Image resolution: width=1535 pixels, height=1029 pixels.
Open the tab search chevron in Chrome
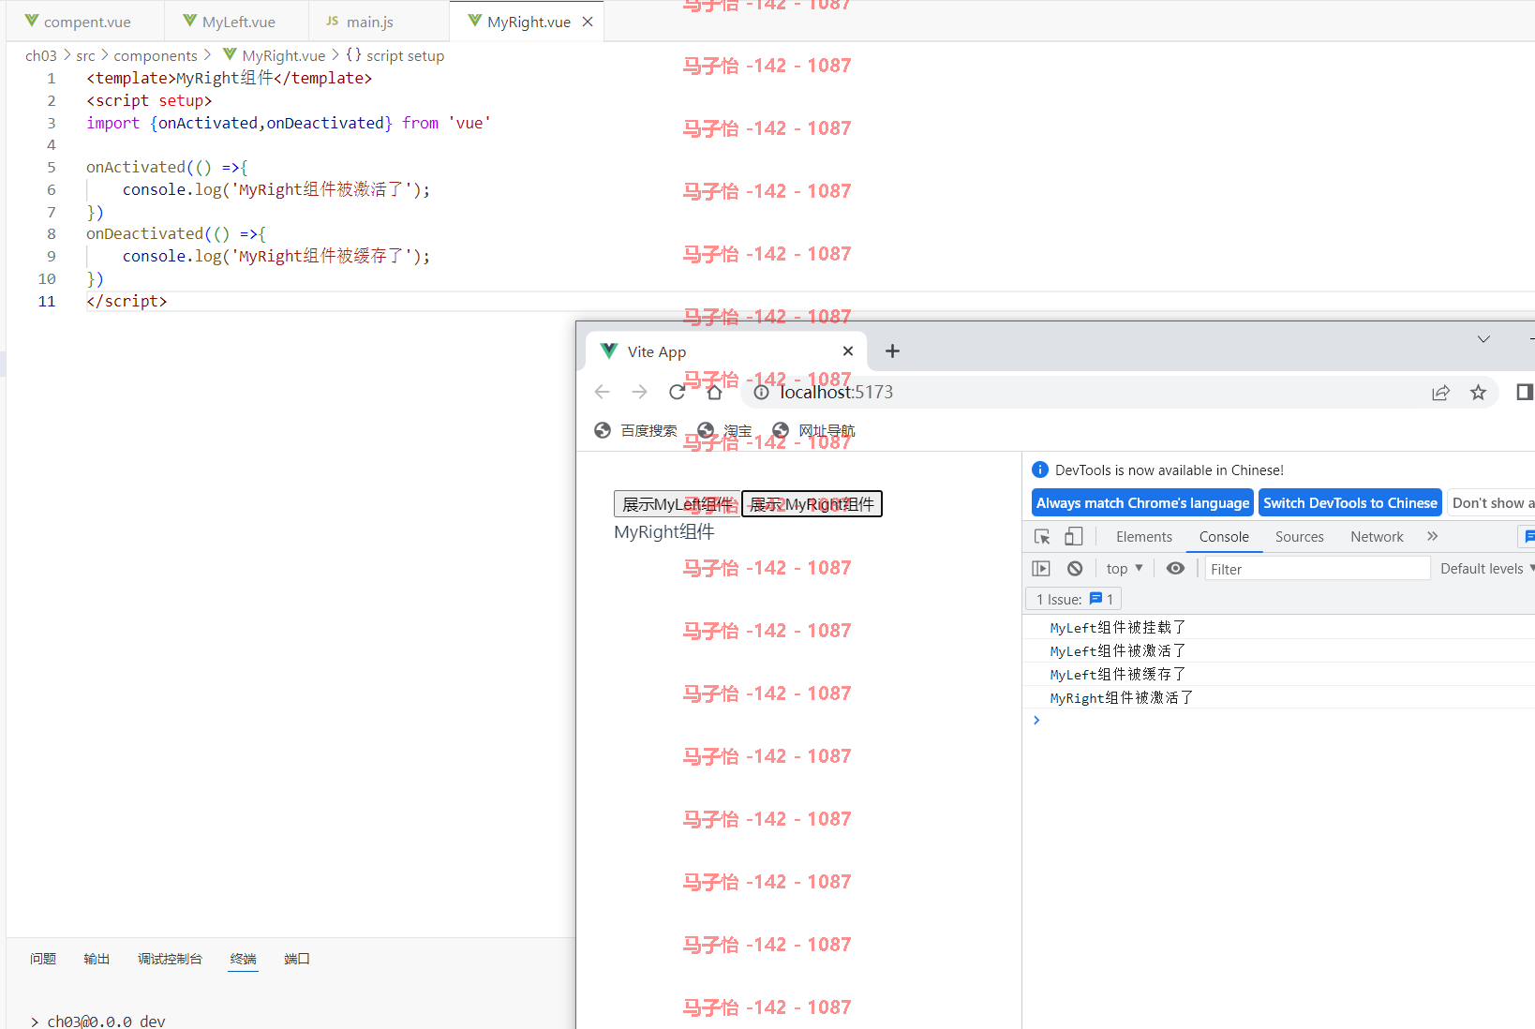pos(1483,339)
